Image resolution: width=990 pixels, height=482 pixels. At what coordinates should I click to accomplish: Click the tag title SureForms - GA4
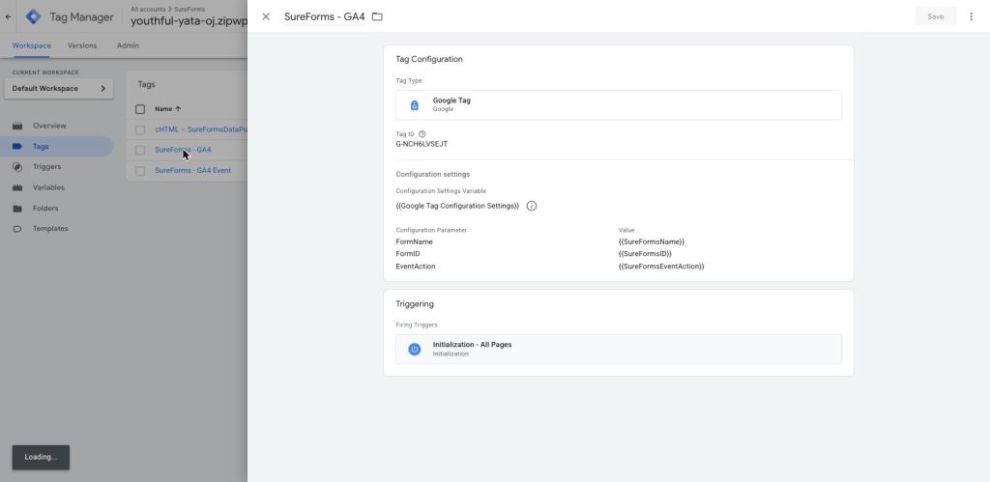(x=325, y=16)
